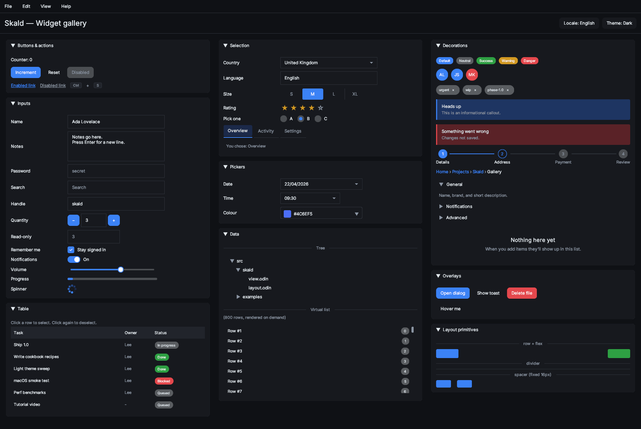Viewport: 641px width, 429px height.
Task: Open the Country dropdown
Action: (329, 63)
